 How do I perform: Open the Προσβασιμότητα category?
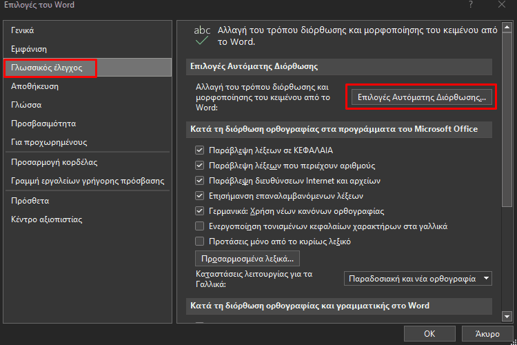(88, 124)
